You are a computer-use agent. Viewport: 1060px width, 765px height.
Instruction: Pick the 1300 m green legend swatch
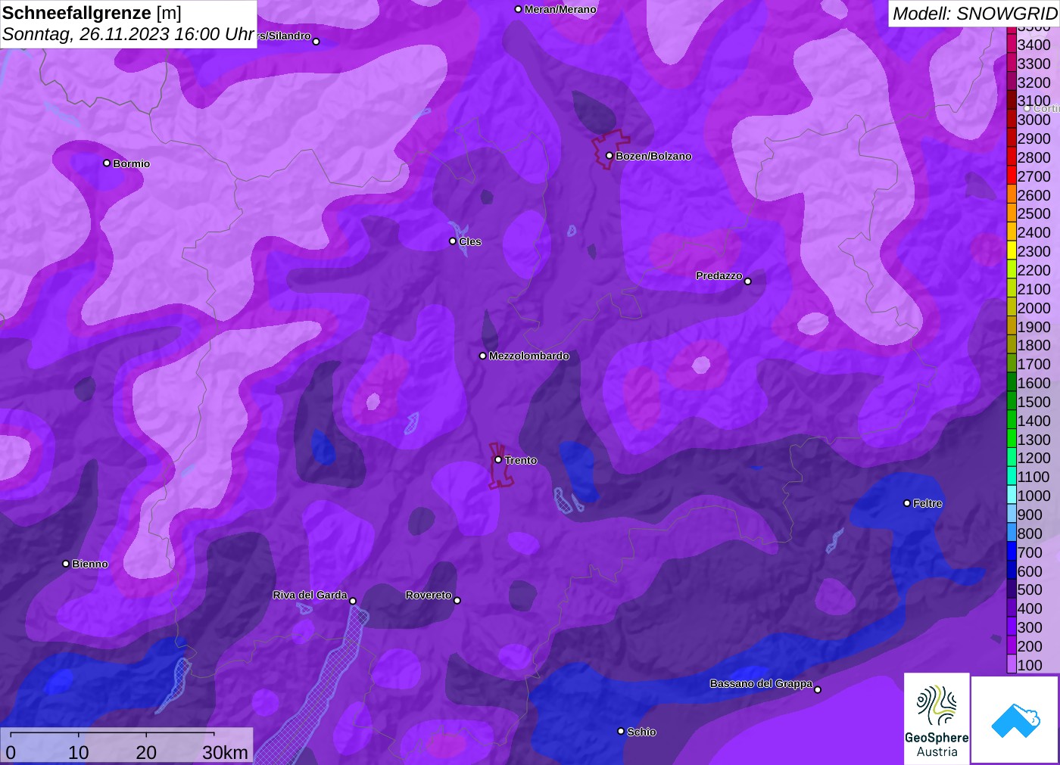pos(1011,439)
